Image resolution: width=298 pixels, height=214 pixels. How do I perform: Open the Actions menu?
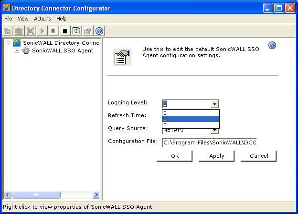pos(42,19)
